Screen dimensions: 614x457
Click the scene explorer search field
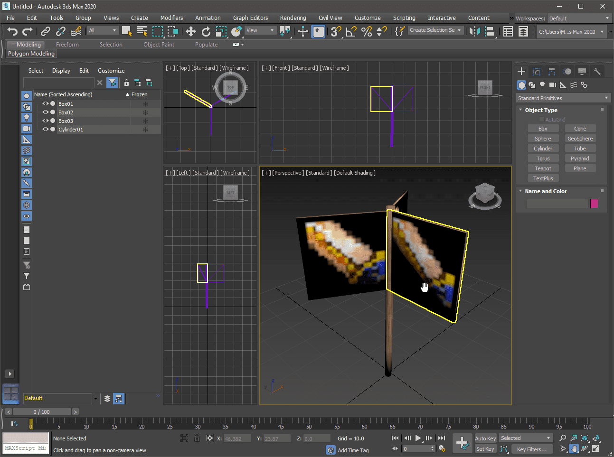(59, 83)
